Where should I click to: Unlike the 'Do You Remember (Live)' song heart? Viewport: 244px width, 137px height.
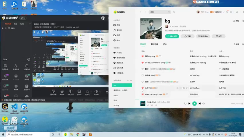(x=142, y=63)
